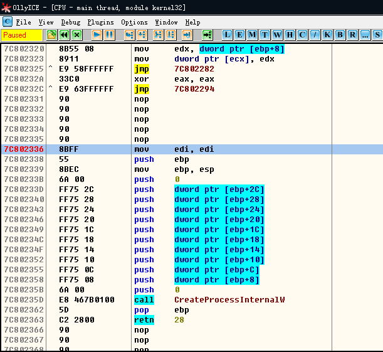
Task: Show Call stack (K button)
Action: click(x=328, y=35)
